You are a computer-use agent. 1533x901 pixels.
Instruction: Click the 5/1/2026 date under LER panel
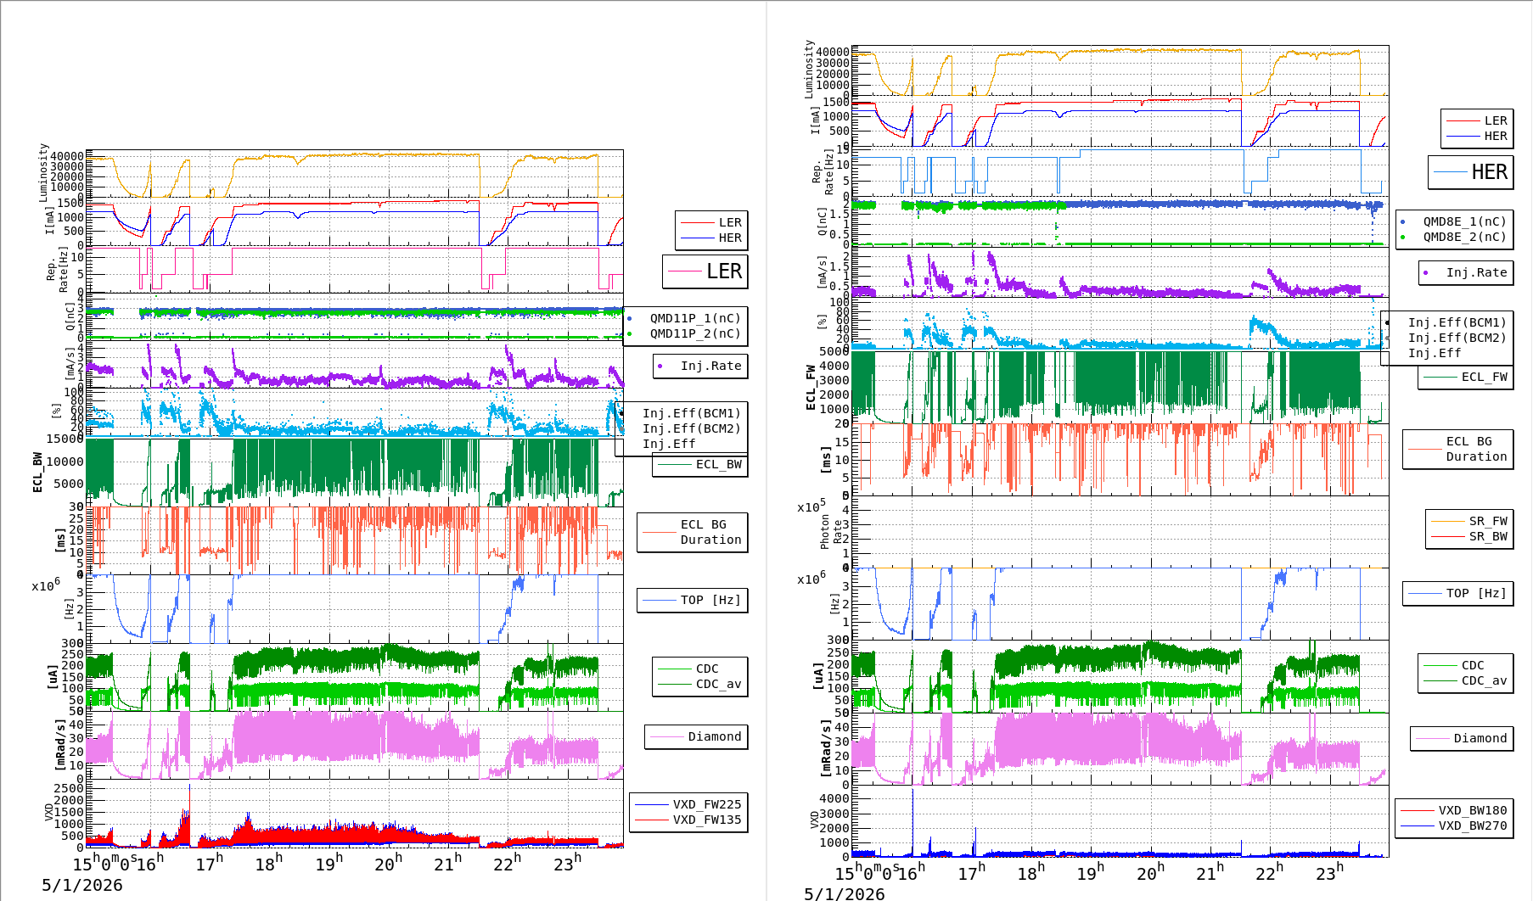click(82, 885)
